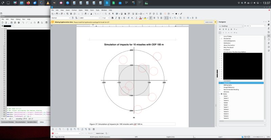Select Bibliography in the Navigator list
Screen dimensions: 271x140
coord(228,85)
